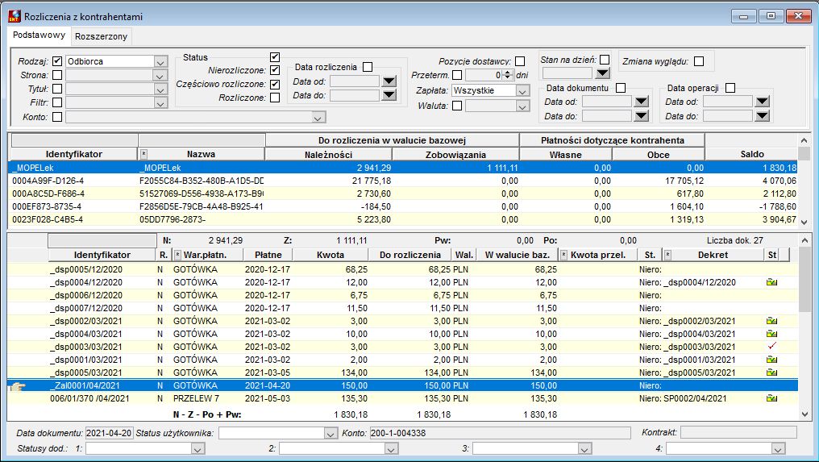Click asterisk icon beside Nazwa column
Image resolution: width=819 pixels, height=462 pixels.
(144, 154)
